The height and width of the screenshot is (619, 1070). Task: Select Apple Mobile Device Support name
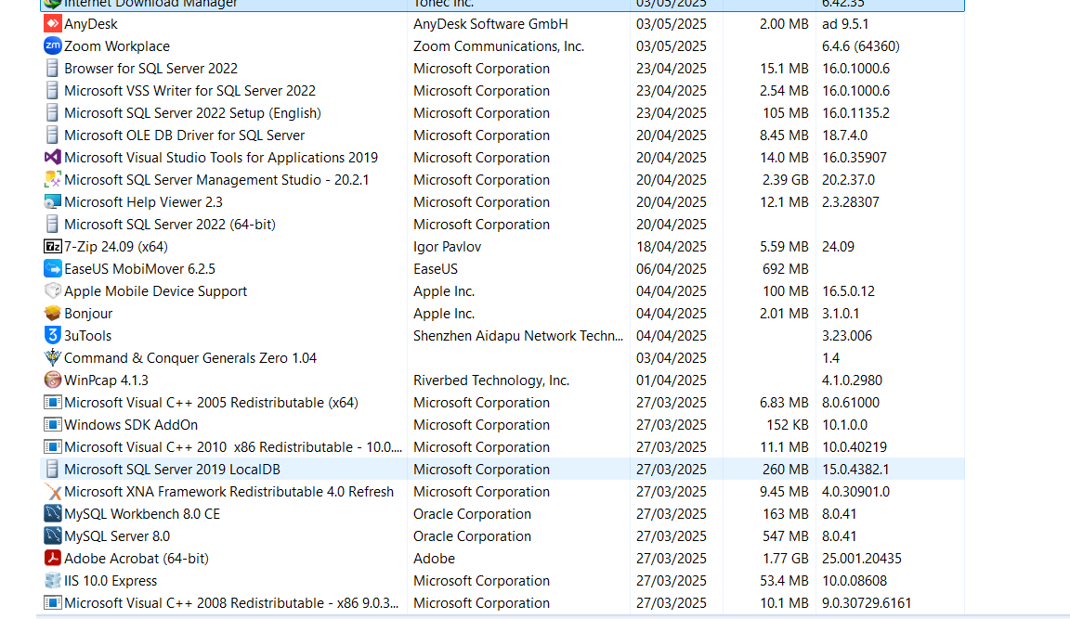[x=156, y=291]
